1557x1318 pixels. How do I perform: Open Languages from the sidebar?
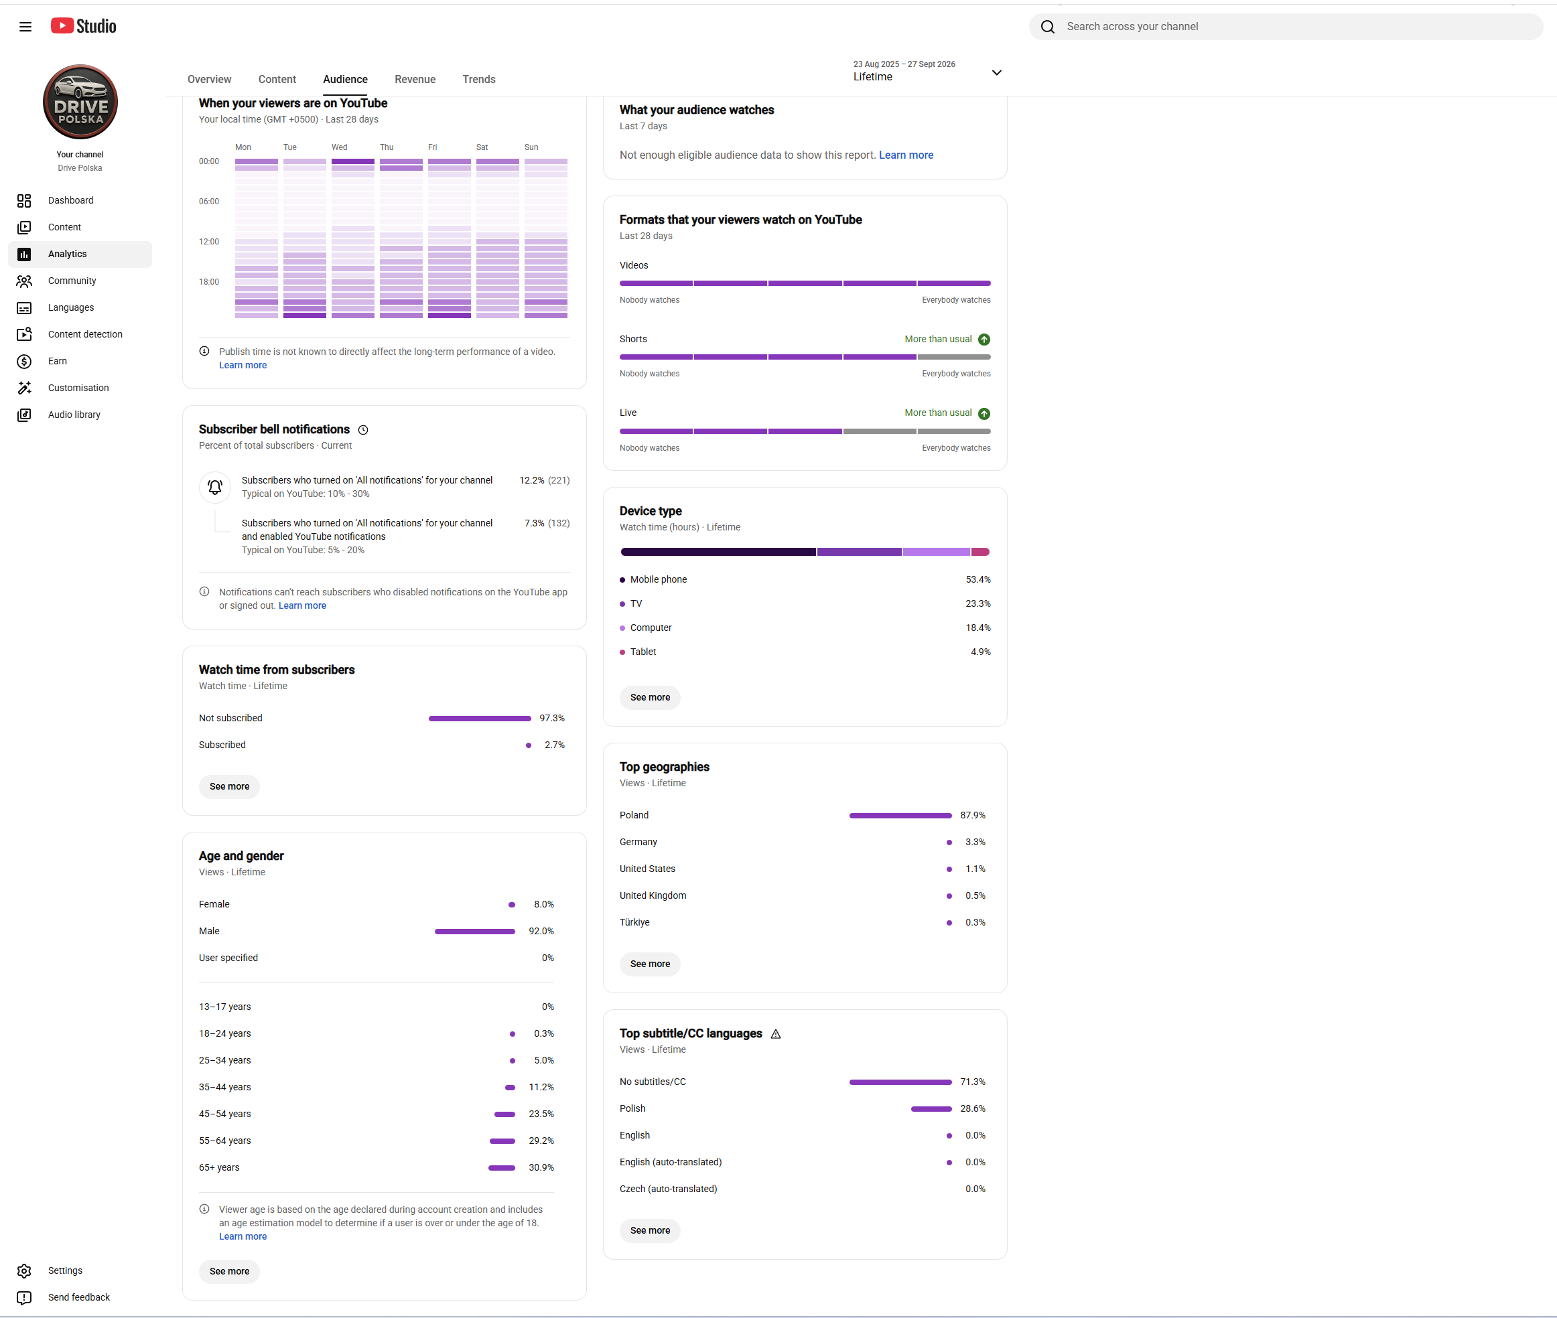click(x=80, y=308)
